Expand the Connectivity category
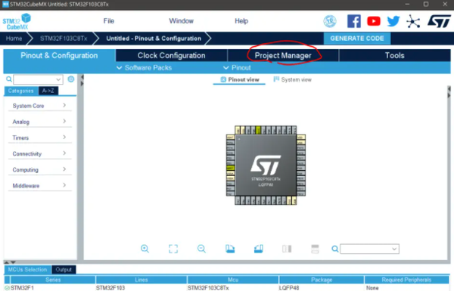Image resolution: width=454 pixels, height=291 pixels. click(39, 153)
